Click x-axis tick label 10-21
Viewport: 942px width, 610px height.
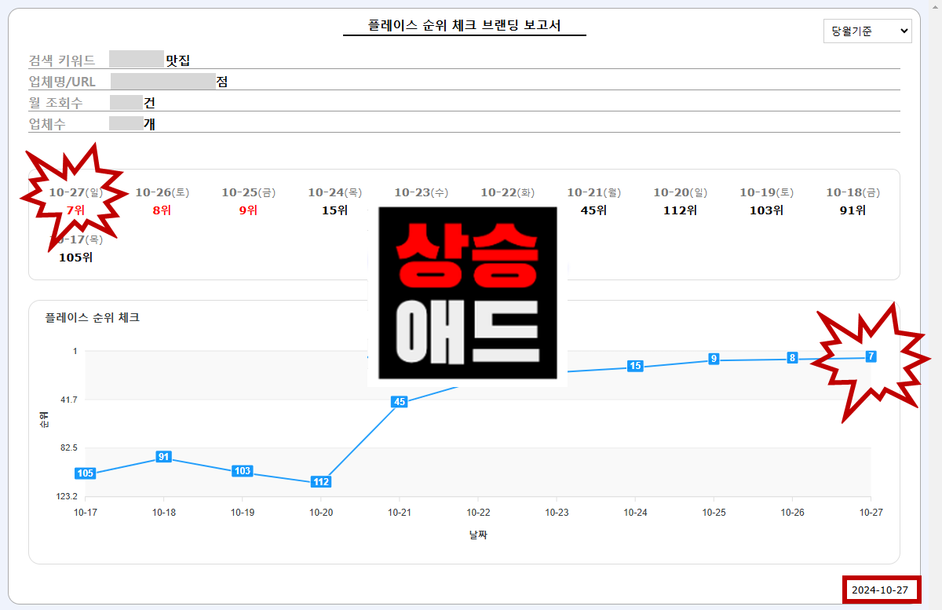[400, 512]
